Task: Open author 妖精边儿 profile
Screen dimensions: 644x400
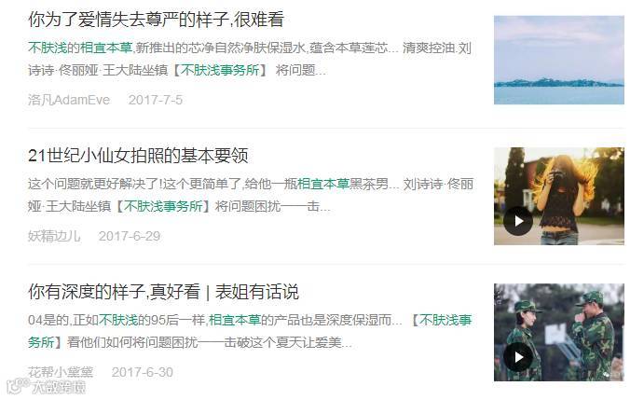Action: coord(54,236)
